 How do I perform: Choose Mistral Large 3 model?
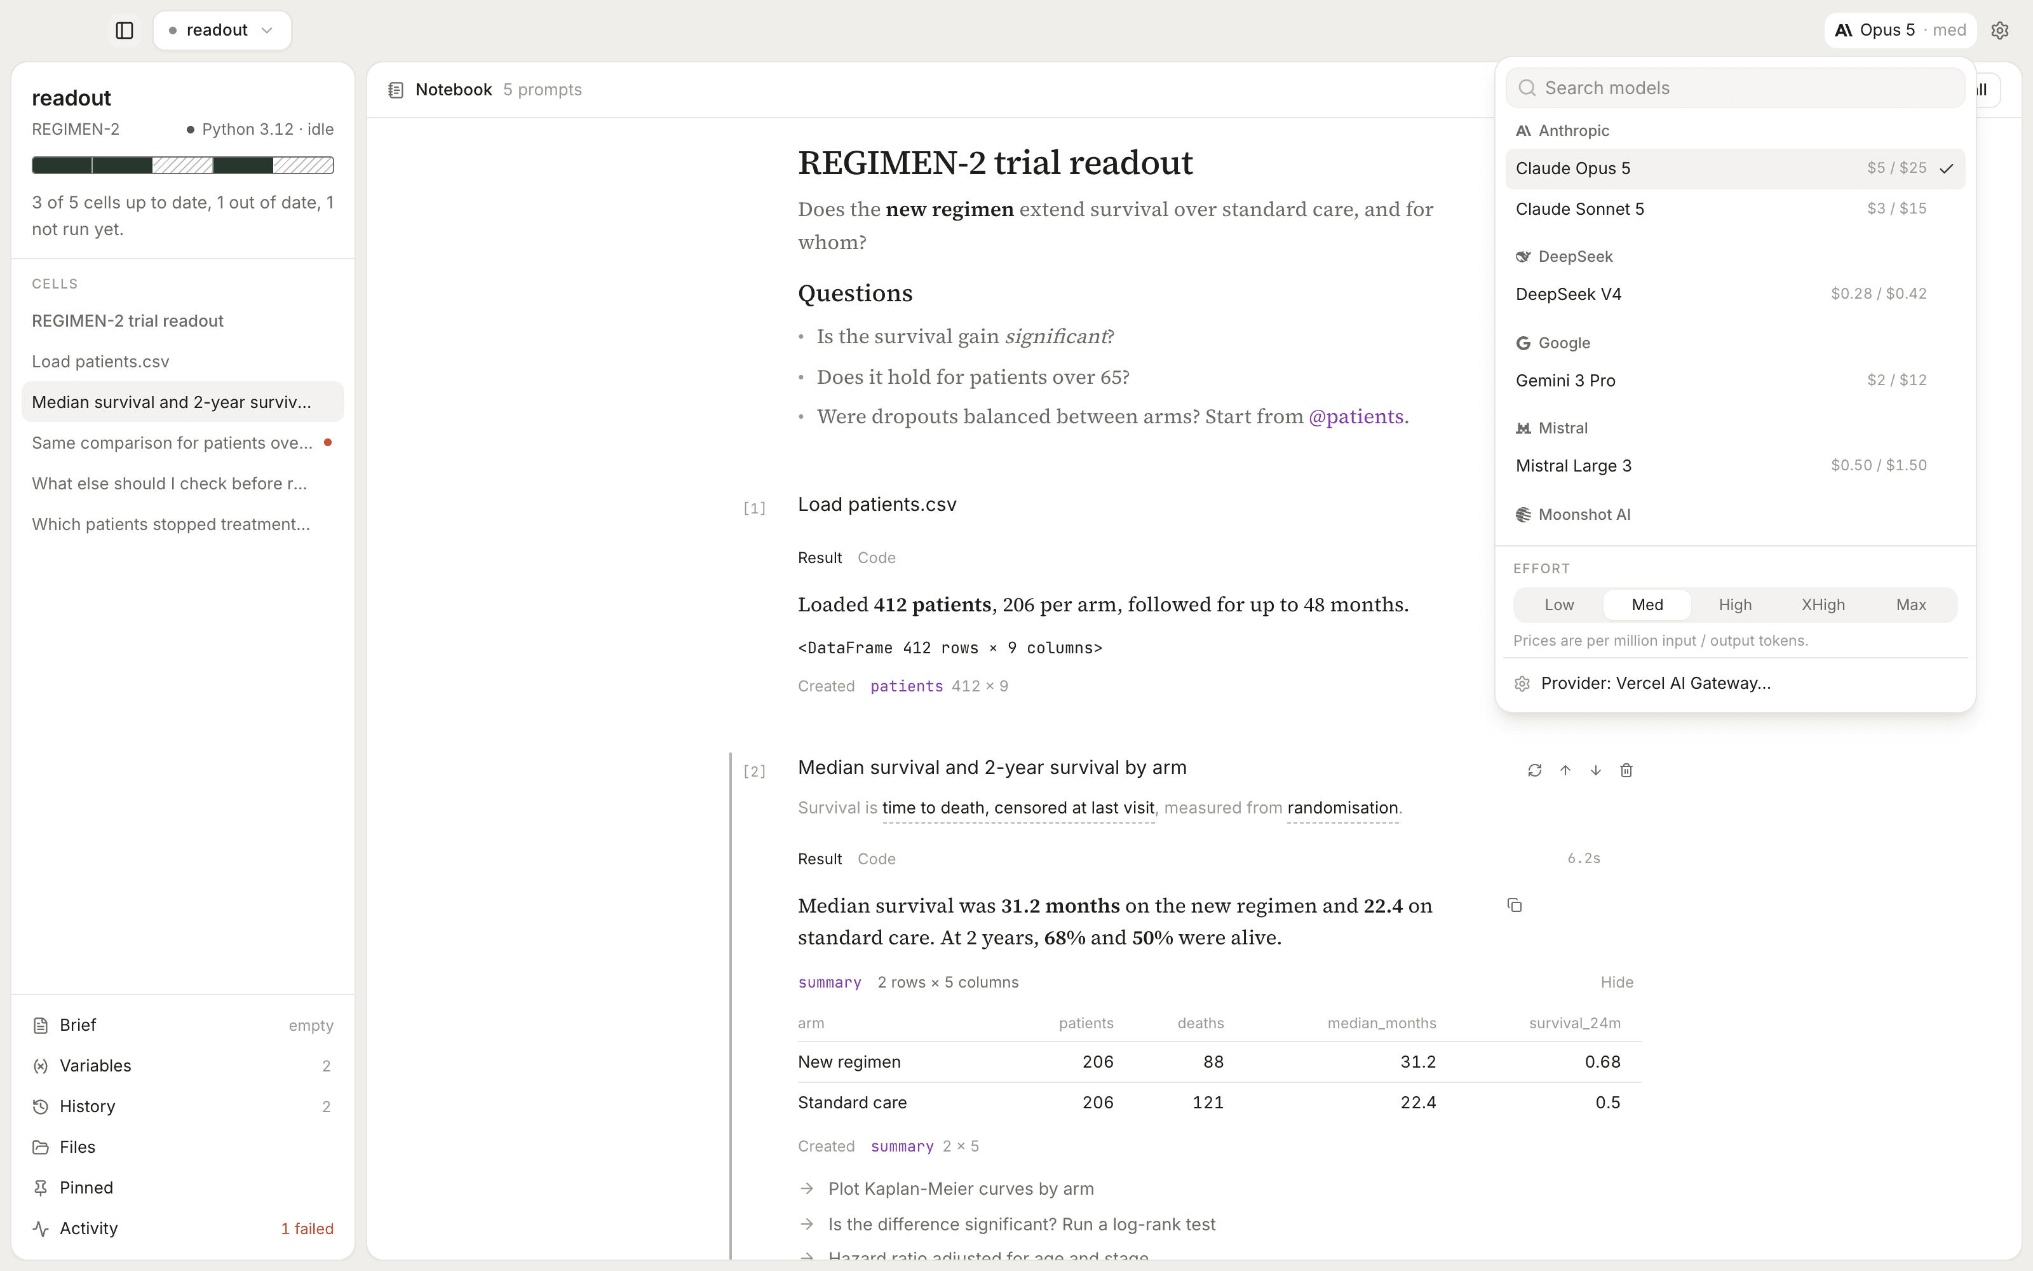pyautogui.click(x=1735, y=466)
